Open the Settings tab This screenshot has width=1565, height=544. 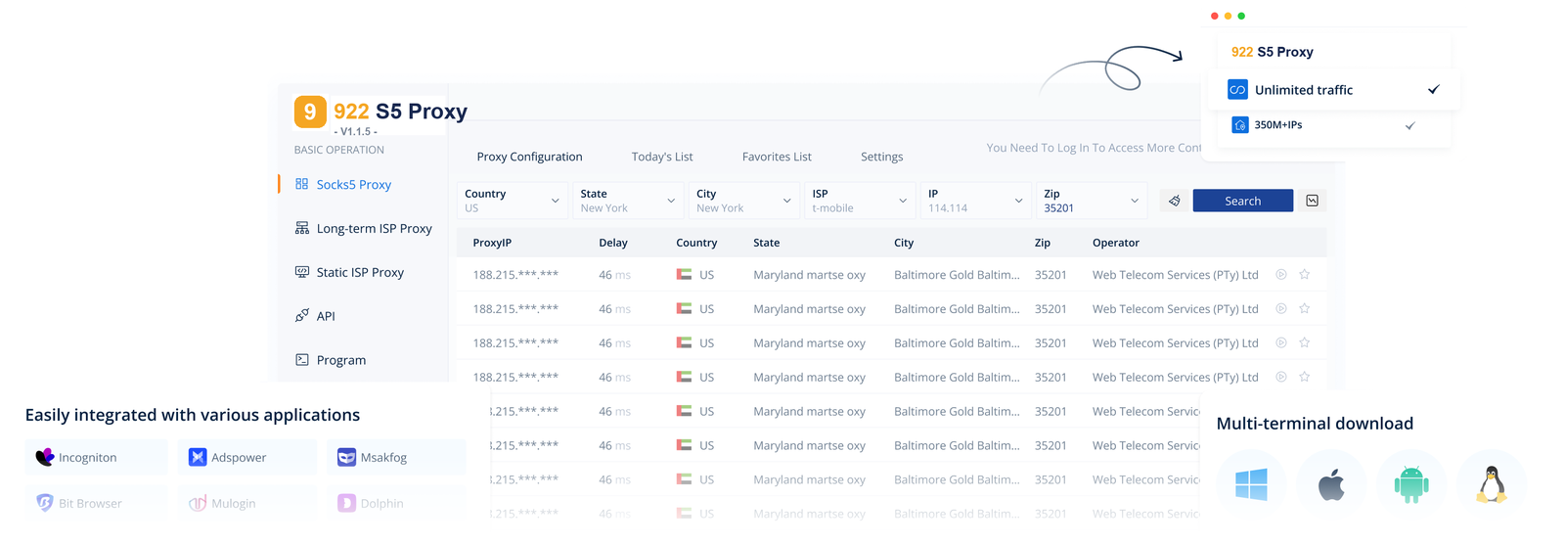pos(881,157)
